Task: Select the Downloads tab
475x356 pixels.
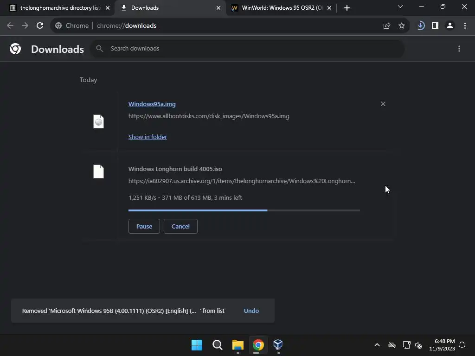Action: (x=170, y=8)
